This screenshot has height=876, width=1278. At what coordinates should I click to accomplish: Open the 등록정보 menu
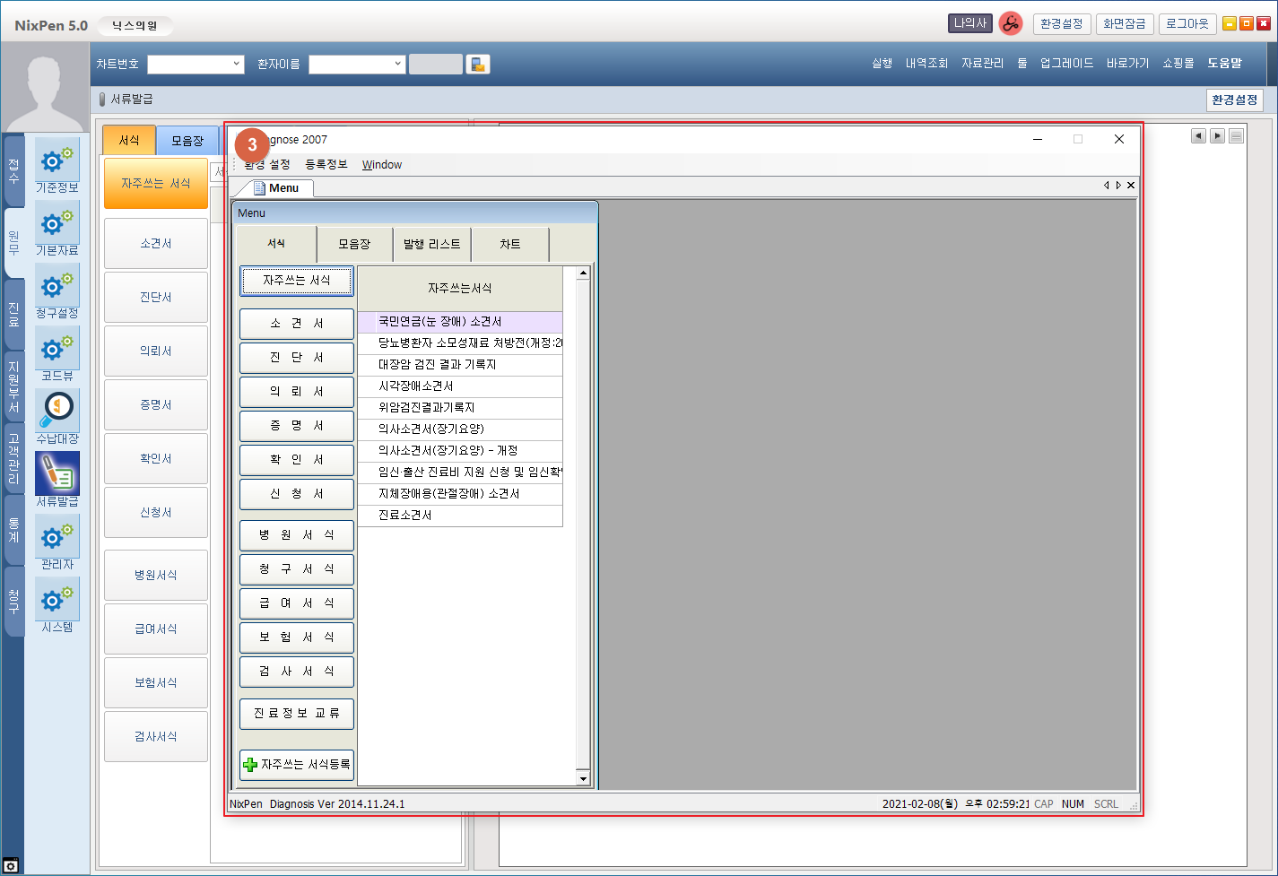(326, 165)
